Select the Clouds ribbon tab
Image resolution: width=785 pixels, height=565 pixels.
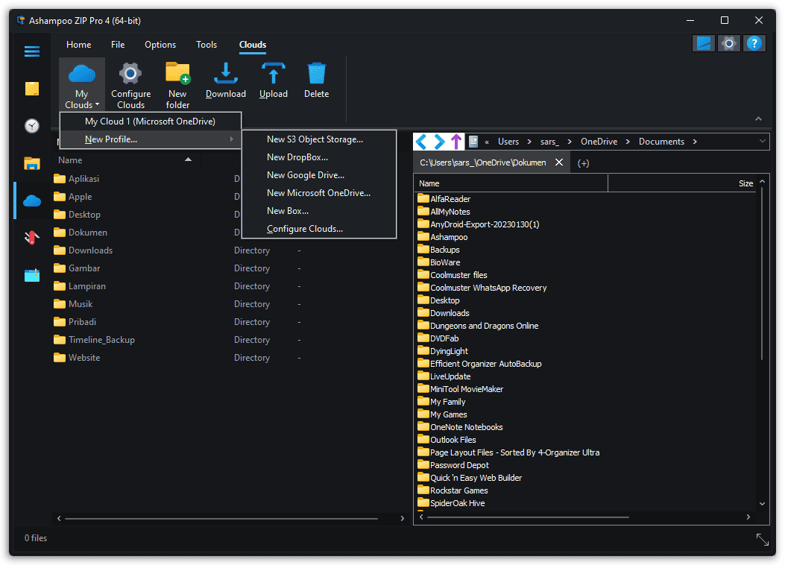click(x=253, y=45)
